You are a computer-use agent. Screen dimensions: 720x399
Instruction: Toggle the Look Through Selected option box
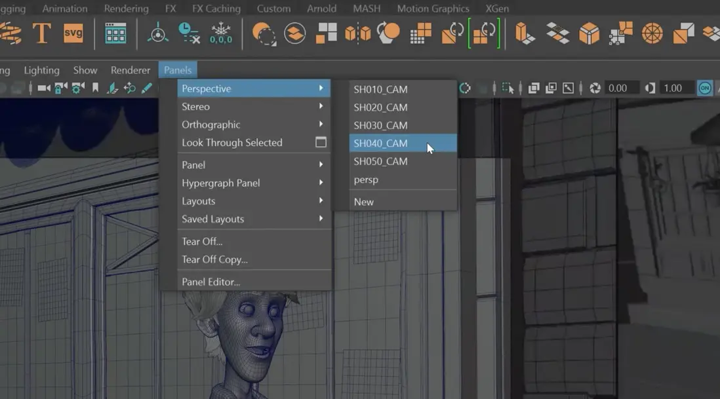click(x=321, y=142)
